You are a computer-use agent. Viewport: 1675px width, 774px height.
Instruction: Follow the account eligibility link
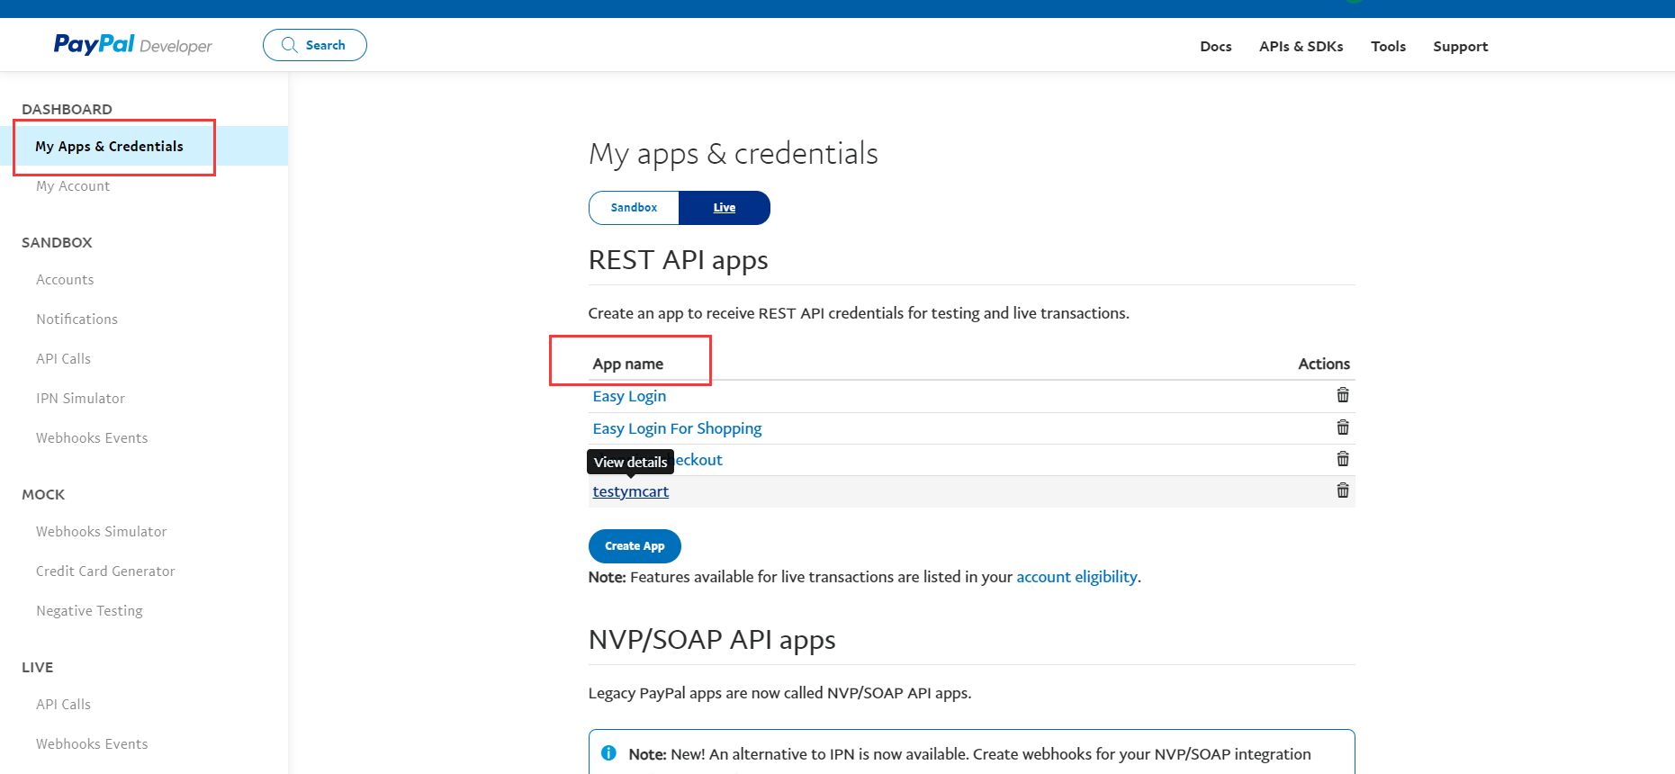(1076, 577)
